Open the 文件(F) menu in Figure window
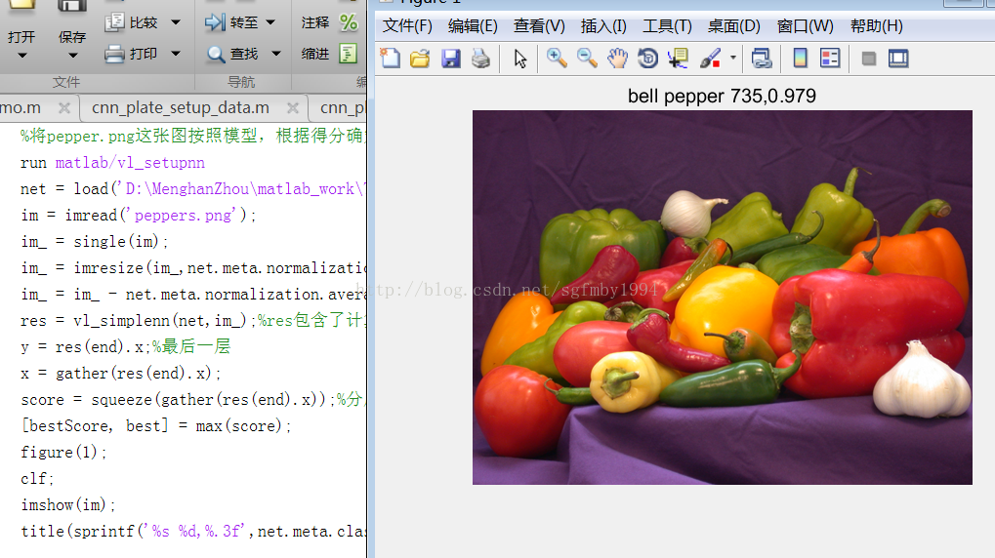The height and width of the screenshot is (558, 995). [x=407, y=26]
